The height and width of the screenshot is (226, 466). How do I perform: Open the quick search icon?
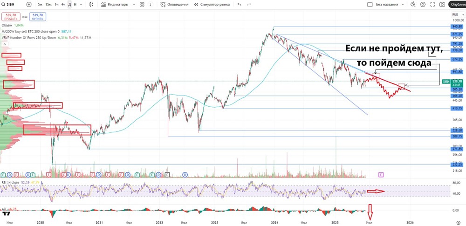413,5
